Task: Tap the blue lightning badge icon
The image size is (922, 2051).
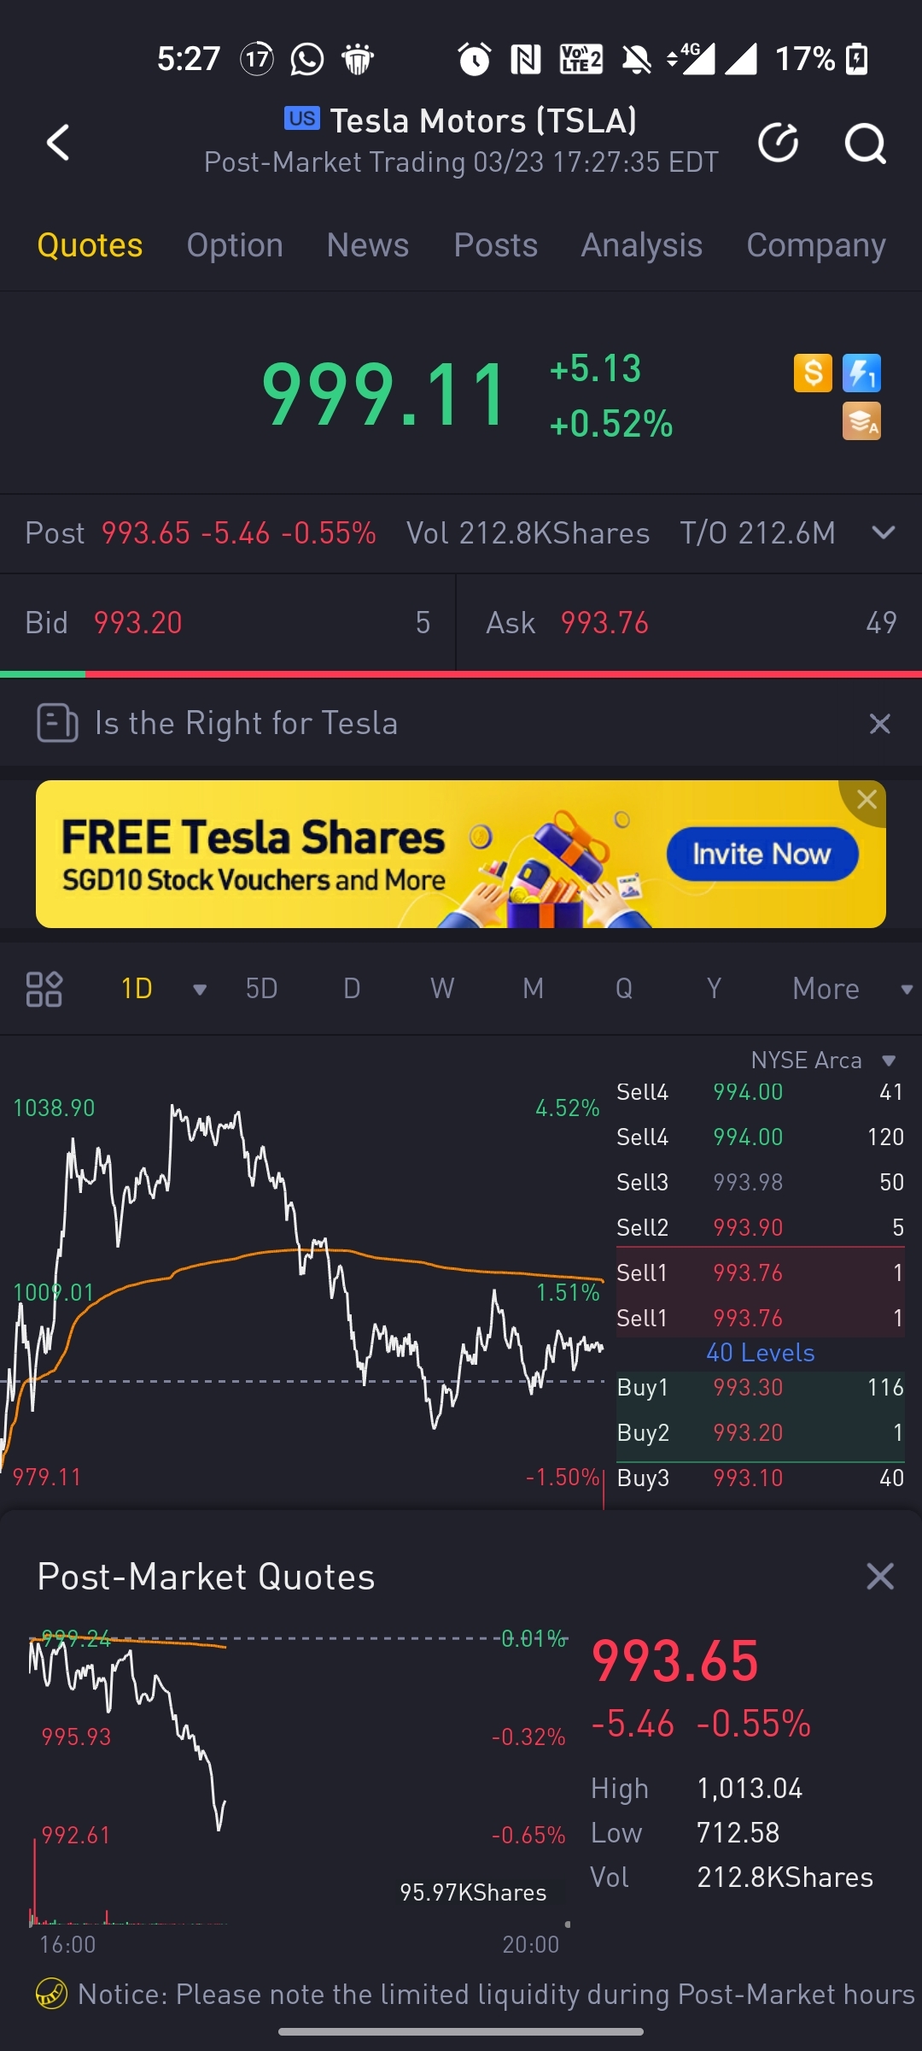Action: tap(861, 373)
